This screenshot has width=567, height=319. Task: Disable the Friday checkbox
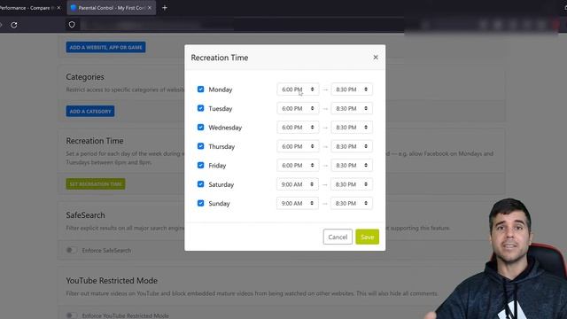click(x=201, y=165)
